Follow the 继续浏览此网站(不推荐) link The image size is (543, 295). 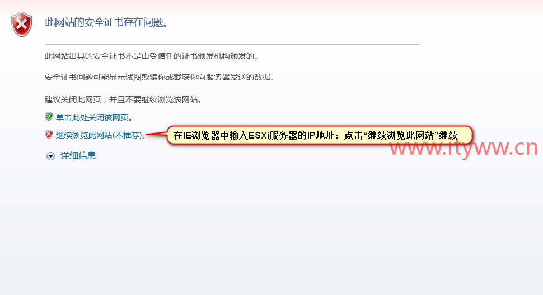(100, 135)
